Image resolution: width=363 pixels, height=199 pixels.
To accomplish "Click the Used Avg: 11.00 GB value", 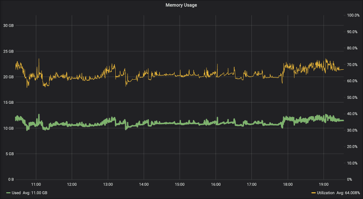I will pos(35,193).
